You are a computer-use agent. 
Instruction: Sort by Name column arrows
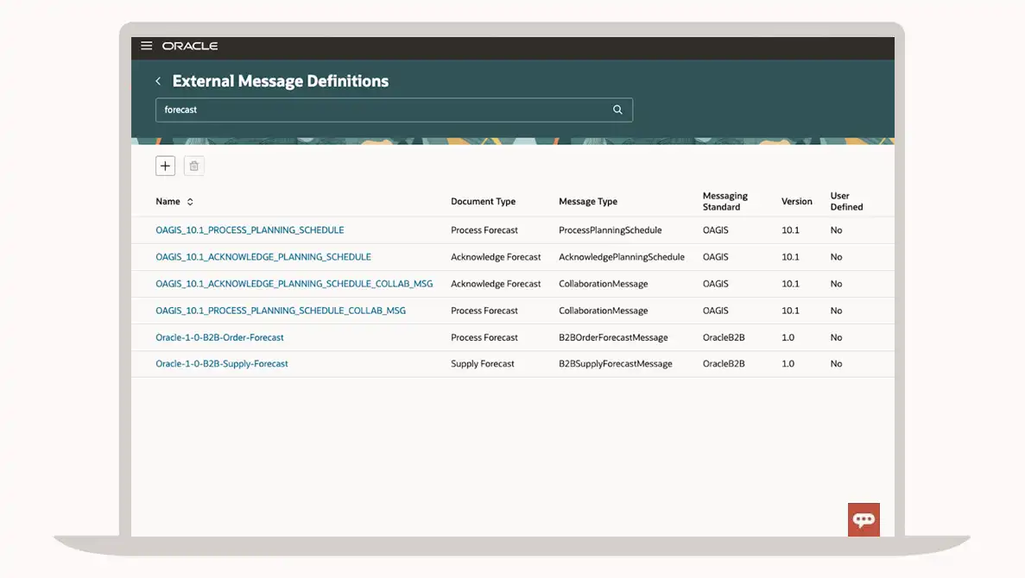(x=190, y=202)
